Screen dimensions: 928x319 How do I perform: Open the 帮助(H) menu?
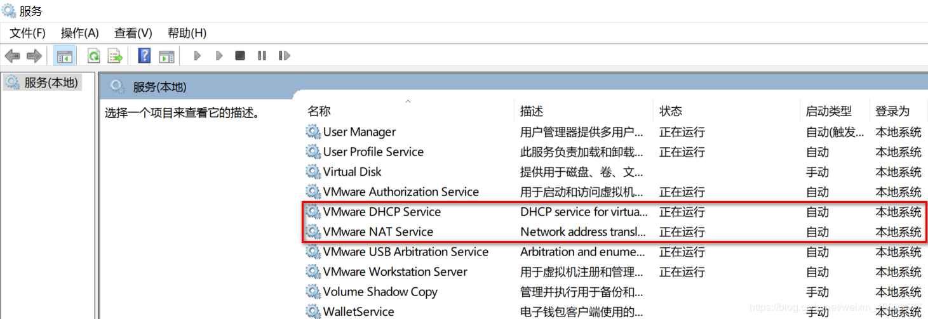(x=187, y=33)
